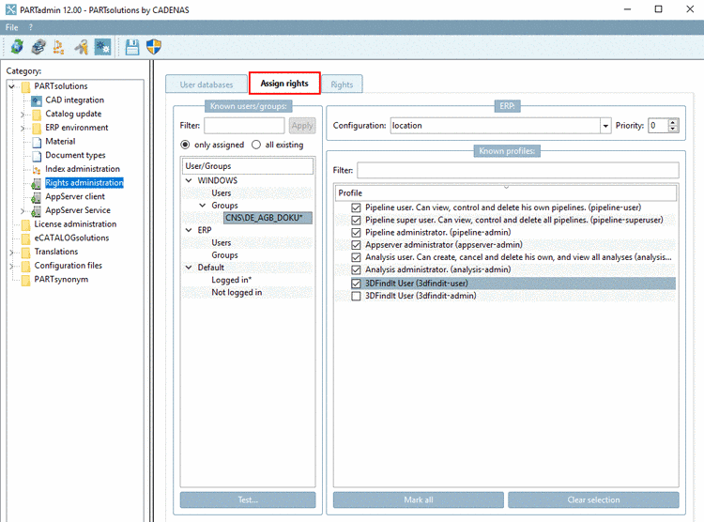Collapse the WINDOWS node in User/Groups
Image resolution: width=704 pixels, height=522 pixels.
189,180
